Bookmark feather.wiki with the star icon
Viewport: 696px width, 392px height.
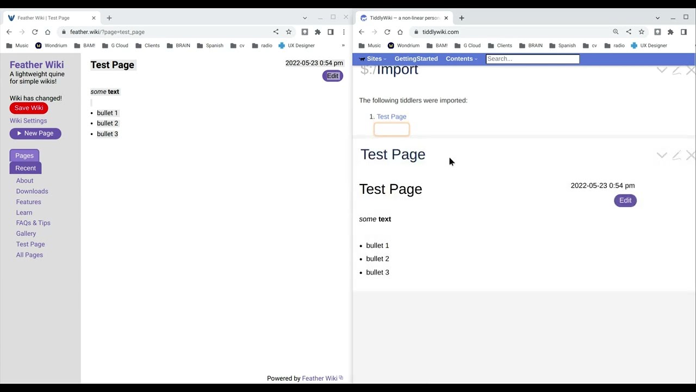[289, 32]
